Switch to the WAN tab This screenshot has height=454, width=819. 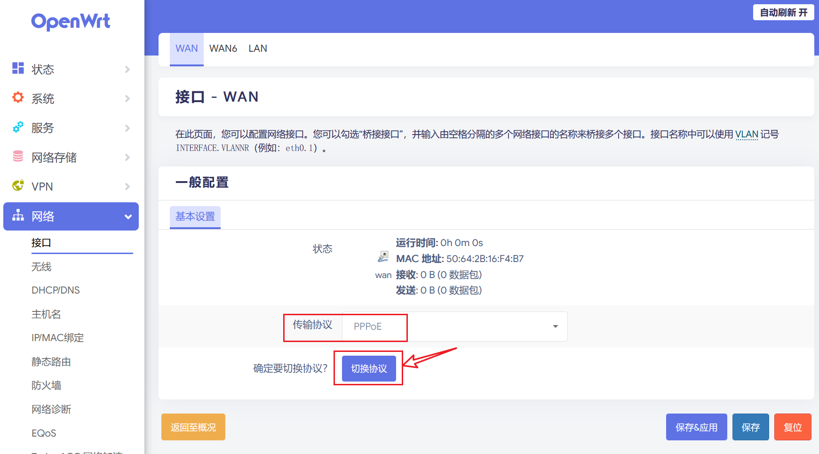click(x=187, y=48)
